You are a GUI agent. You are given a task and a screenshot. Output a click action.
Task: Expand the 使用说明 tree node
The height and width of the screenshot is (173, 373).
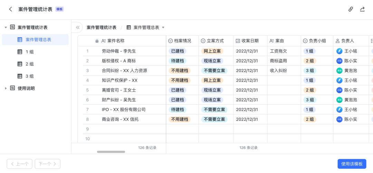[x=6, y=89]
